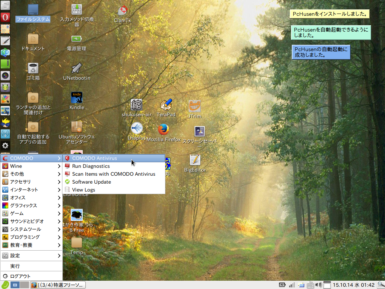This screenshot has height=289, width=385.
Task: Switch to the second gray workspace in the pager
Action: point(24,285)
